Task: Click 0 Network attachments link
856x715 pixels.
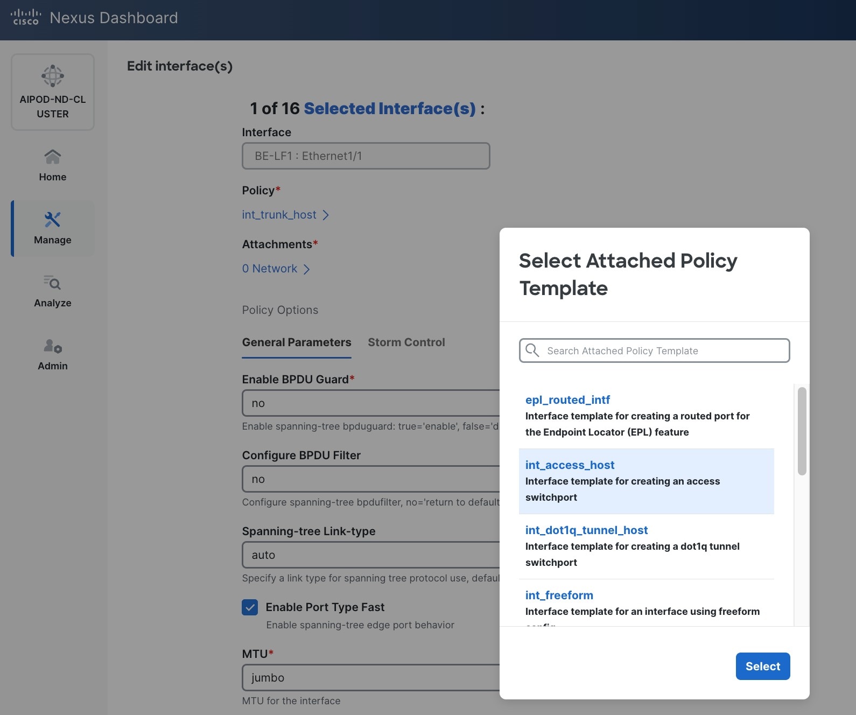Action: pyautogui.click(x=270, y=269)
